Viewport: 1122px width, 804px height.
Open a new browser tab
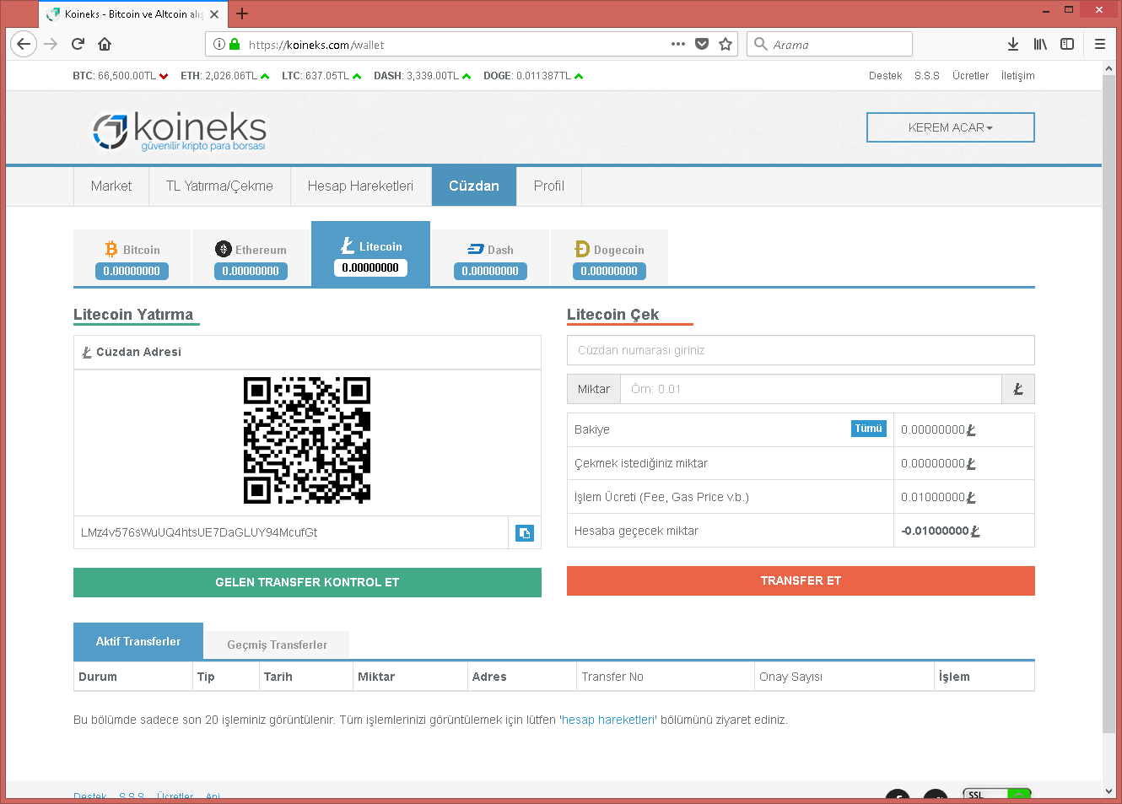(242, 13)
